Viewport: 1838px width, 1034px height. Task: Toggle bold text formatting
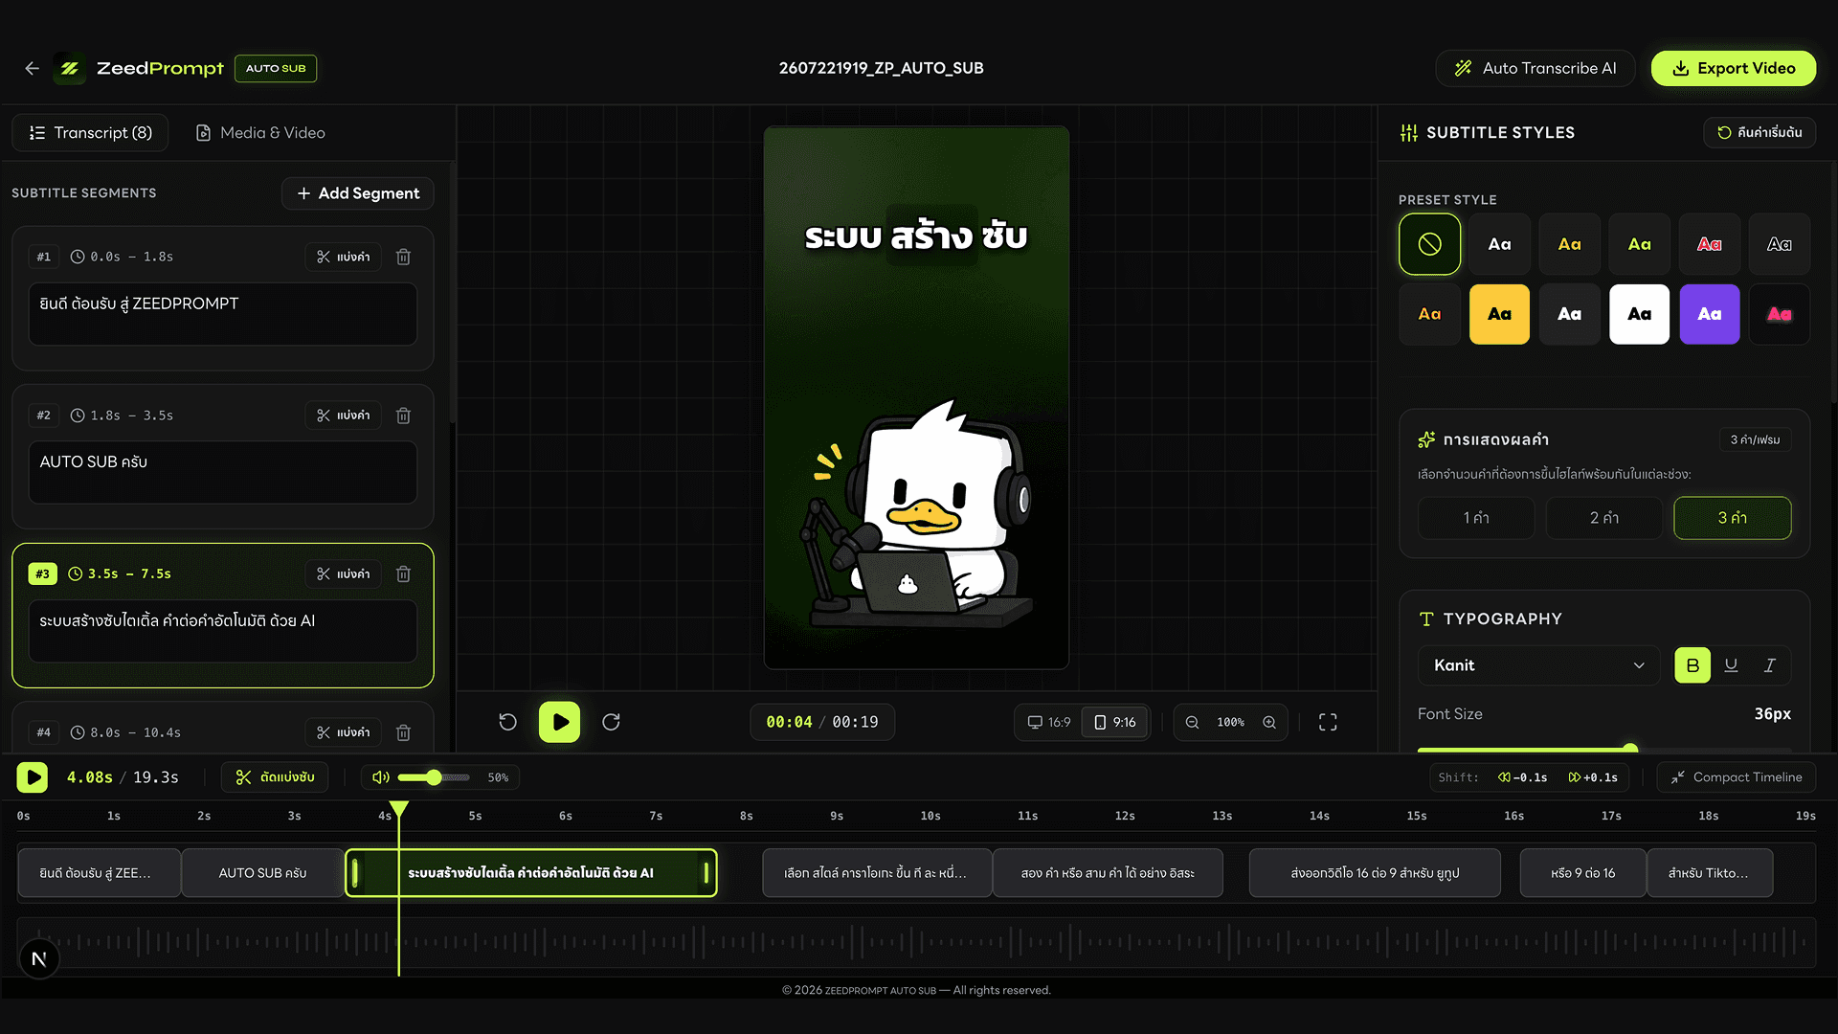click(x=1692, y=665)
